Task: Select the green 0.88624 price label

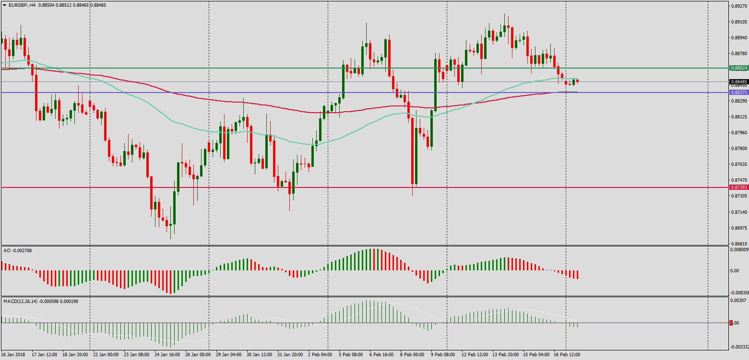Action: tap(737, 69)
